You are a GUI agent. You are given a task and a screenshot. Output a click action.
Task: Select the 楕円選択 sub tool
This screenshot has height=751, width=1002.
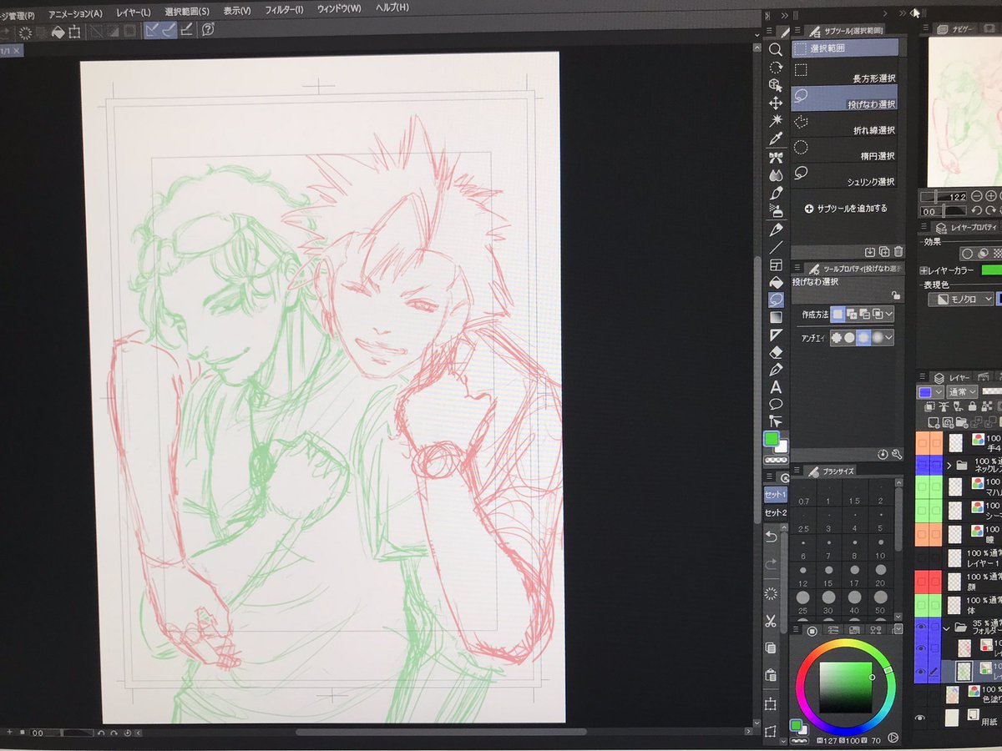[844, 149]
